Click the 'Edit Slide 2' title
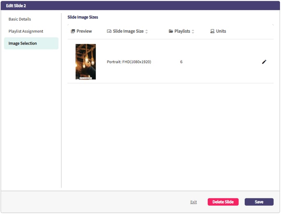 [16, 6]
